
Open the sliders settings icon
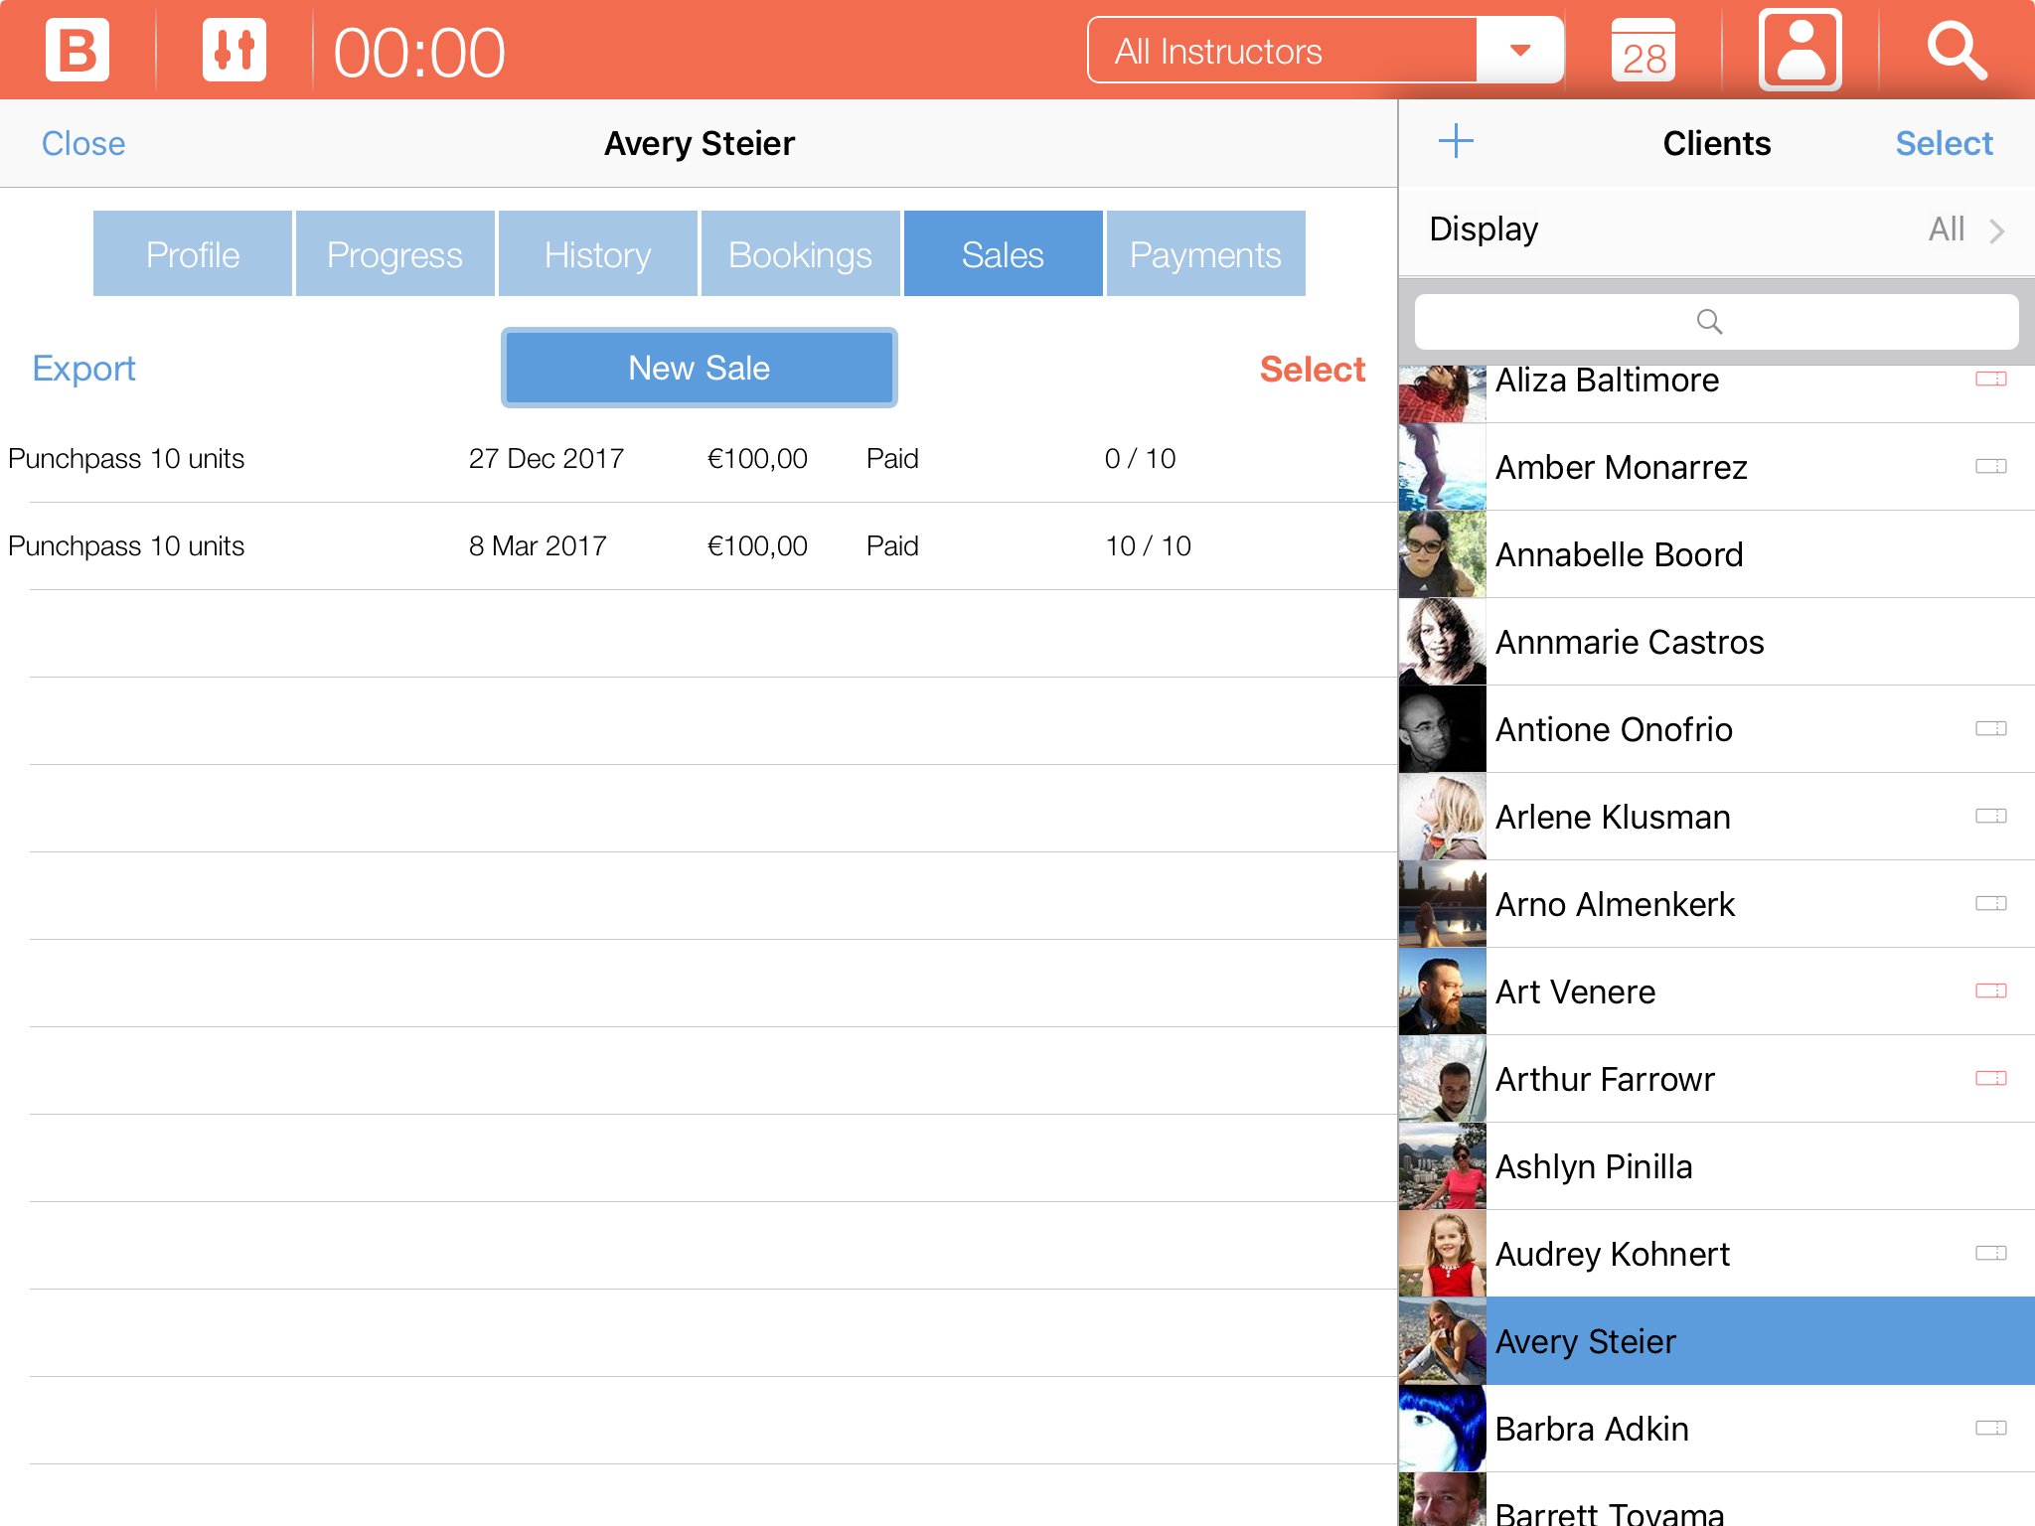(x=235, y=50)
